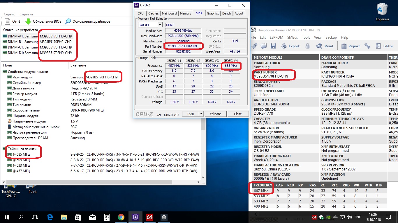Open File Explorer from the taskbar
The image size is (398, 223).
coord(64,217)
